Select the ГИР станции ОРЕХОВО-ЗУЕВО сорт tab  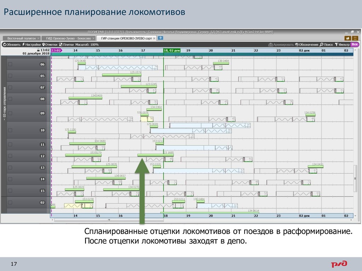click(127, 38)
